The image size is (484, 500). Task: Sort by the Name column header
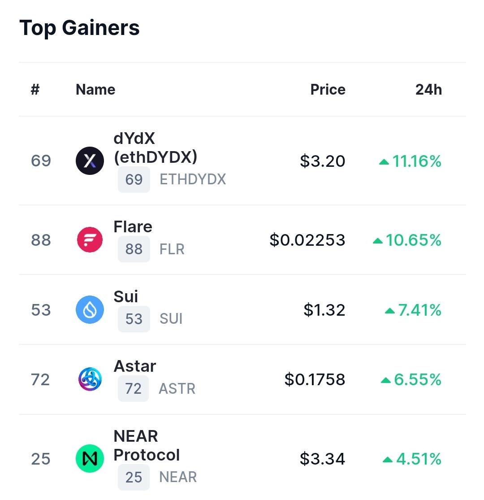pos(95,90)
